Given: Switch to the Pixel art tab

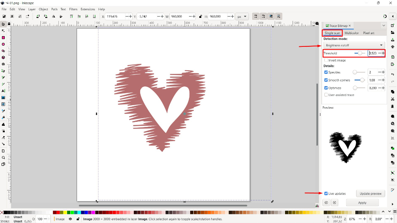Looking at the screenshot, I should tap(368, 33).
